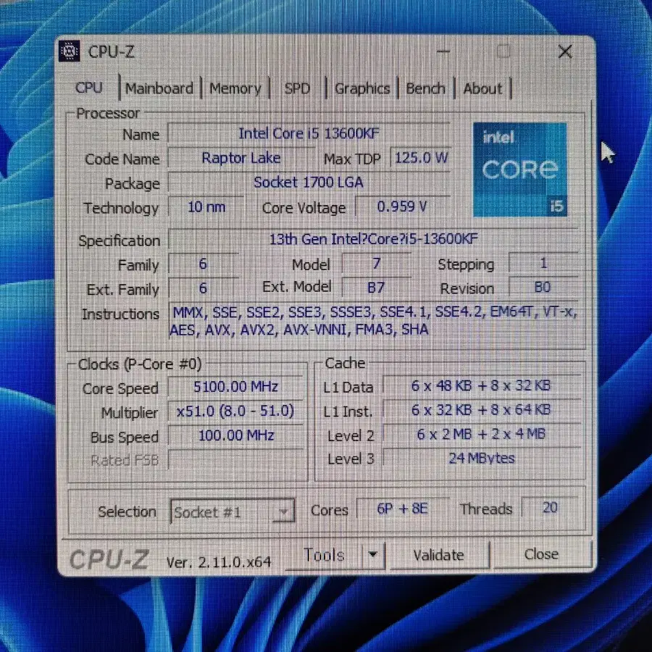
Task: Minimize the CPU-Z window
Action: [443, 51]
